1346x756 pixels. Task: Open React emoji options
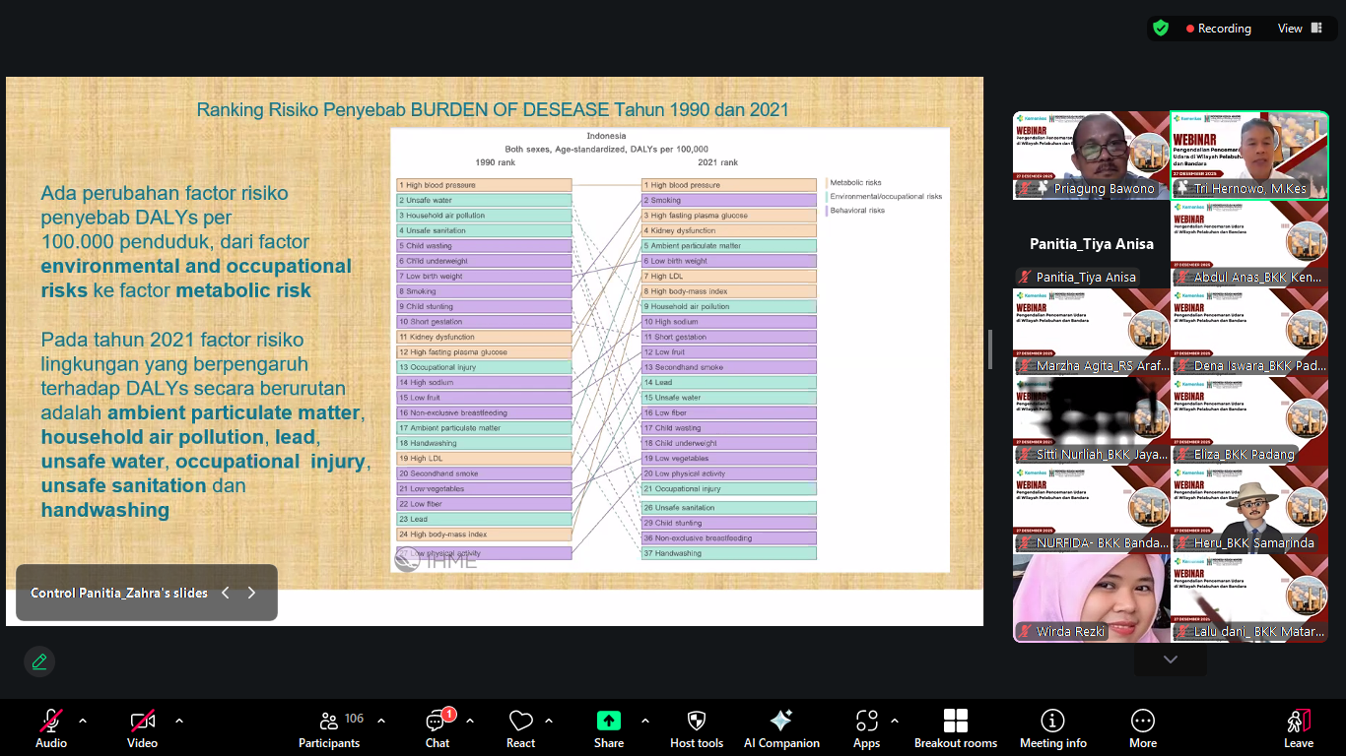[x=520, y=728]
